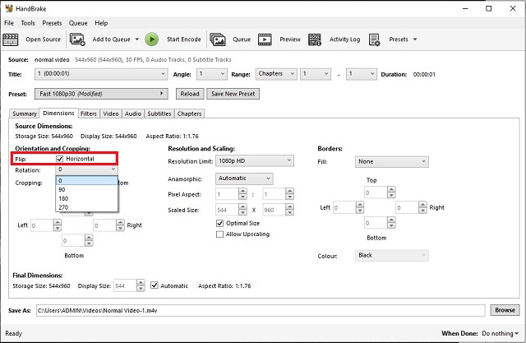Switch to the Audio tab
Screen dimensions: 526x343
click(133, 114)
